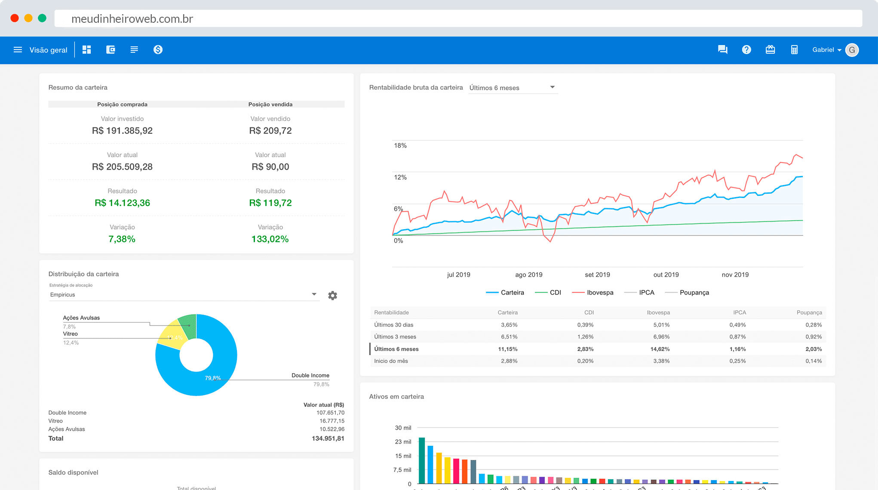
Task: Open the wallet icon in toolbar
Action: [x=111, y=50]
